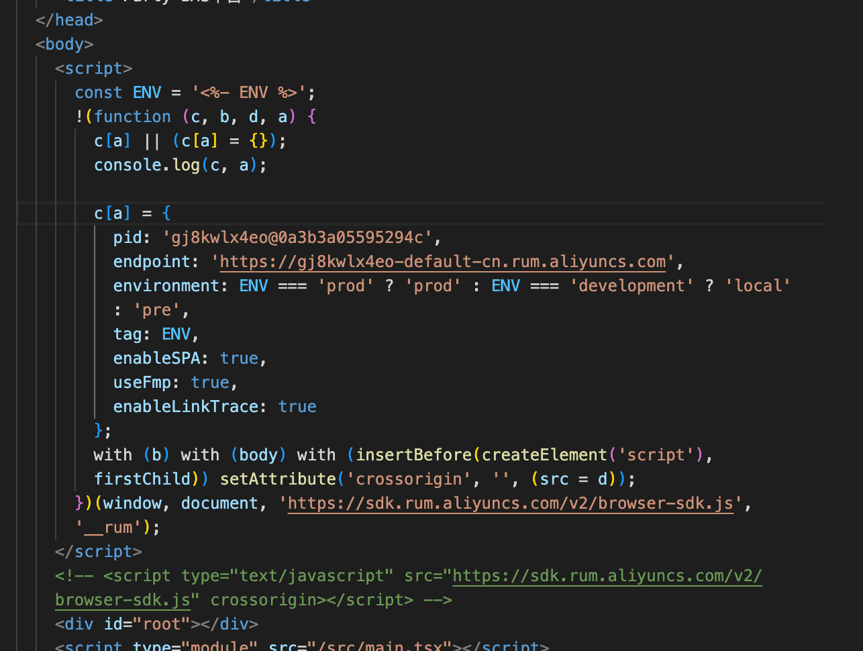Click the c[a] = { assignment line

coord(132,213)
